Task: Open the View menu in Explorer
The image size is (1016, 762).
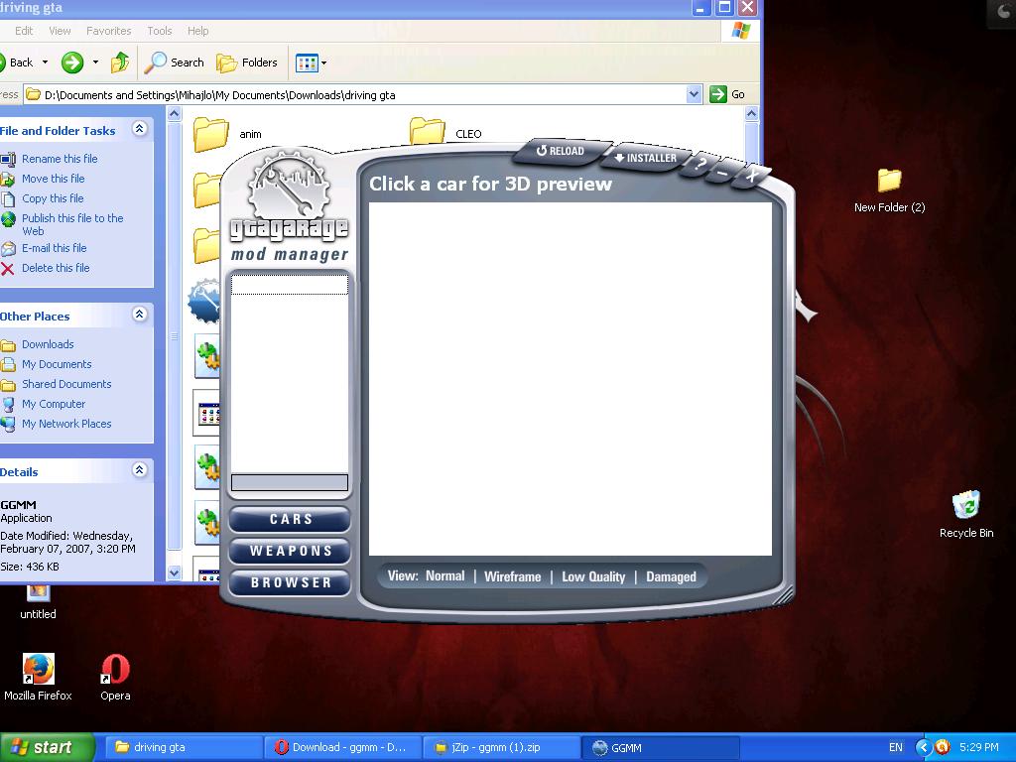Action: point(60,31)
